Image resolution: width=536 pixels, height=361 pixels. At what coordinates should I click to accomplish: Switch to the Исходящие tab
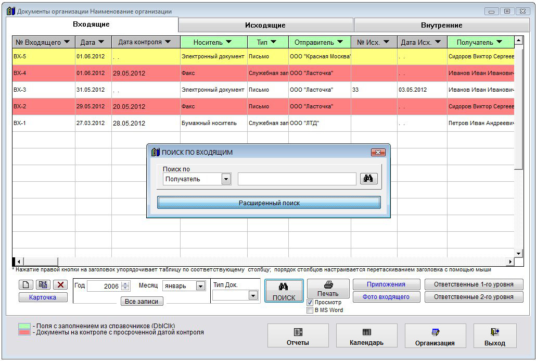pos(265,25)
